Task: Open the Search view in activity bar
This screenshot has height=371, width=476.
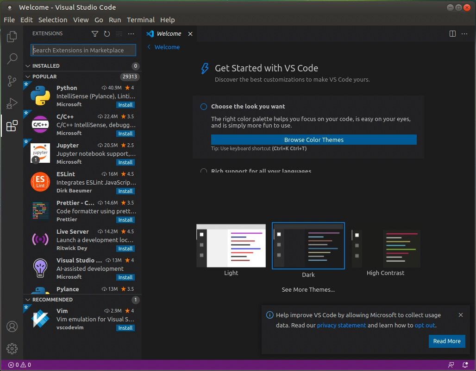Action: tap(12, 58)
